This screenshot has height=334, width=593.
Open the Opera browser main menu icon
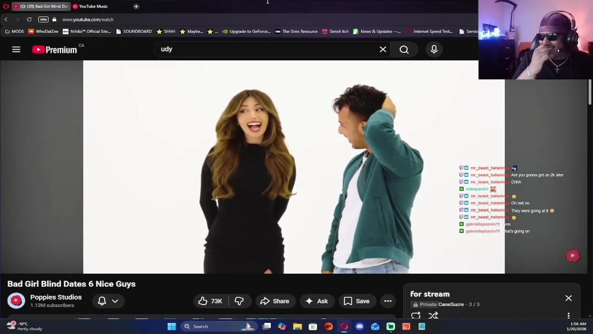[x=6, y=6]
